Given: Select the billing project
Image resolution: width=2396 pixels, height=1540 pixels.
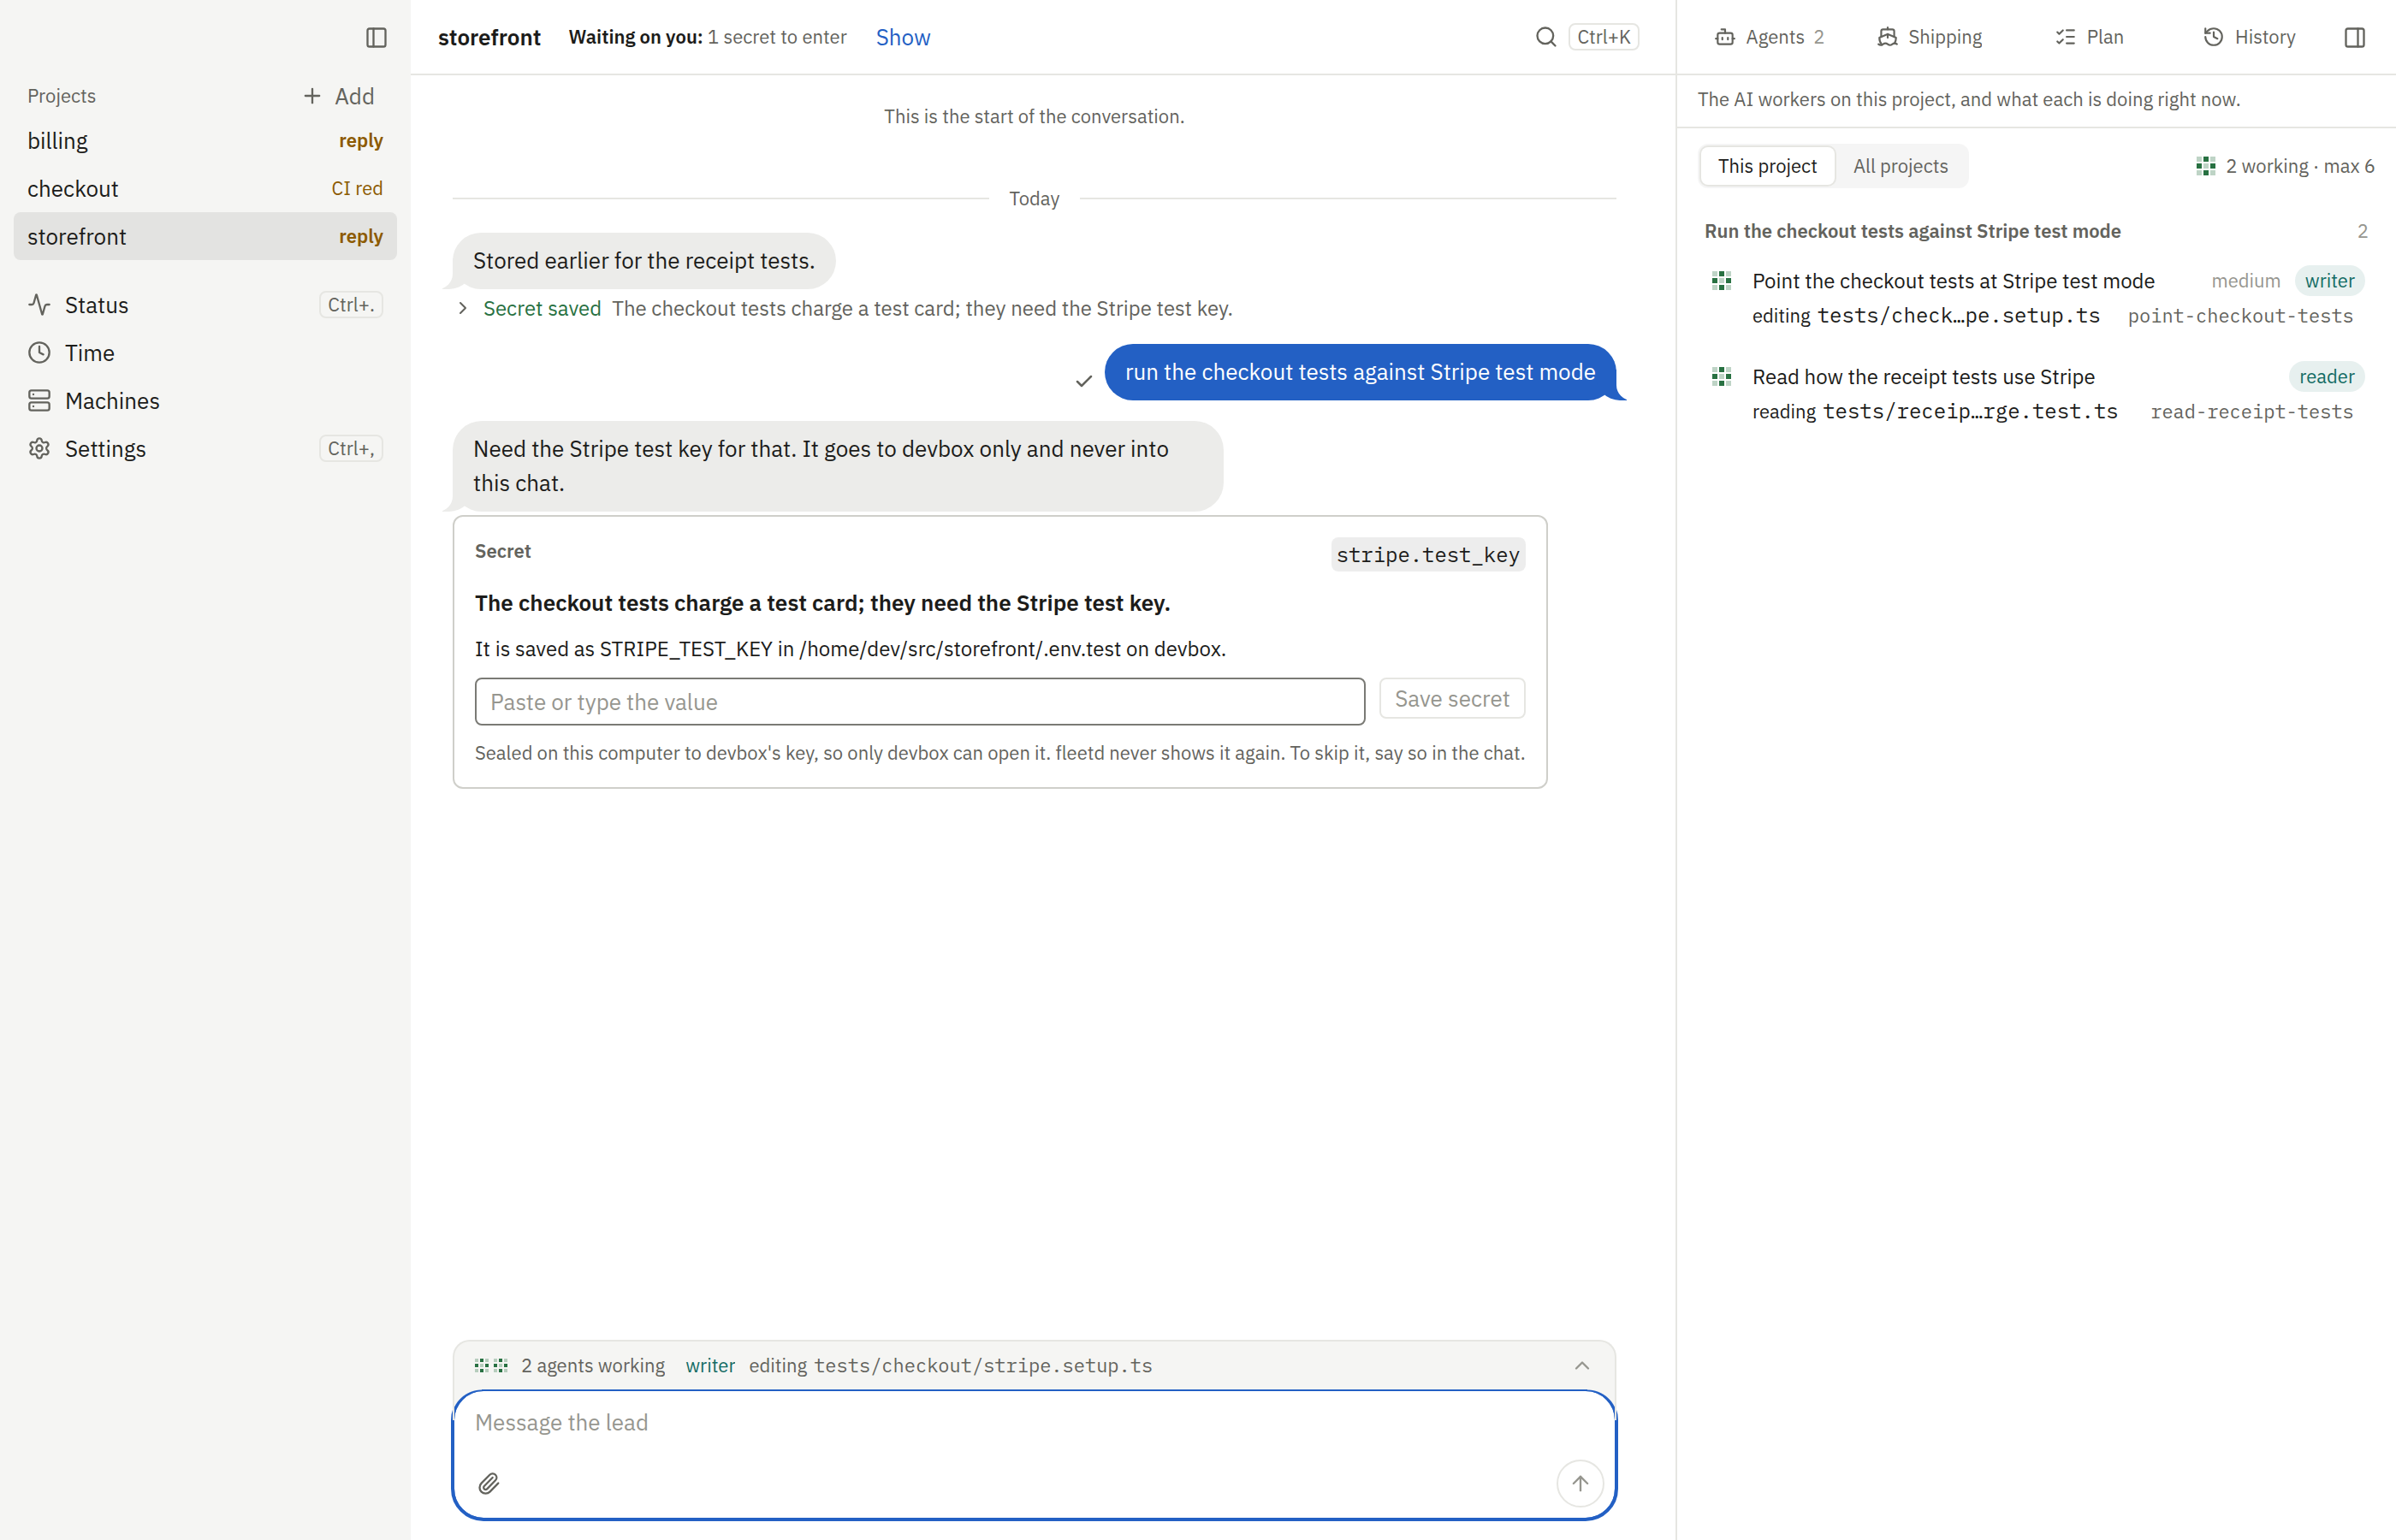Looking at the screenshot, I should [205, 141].
